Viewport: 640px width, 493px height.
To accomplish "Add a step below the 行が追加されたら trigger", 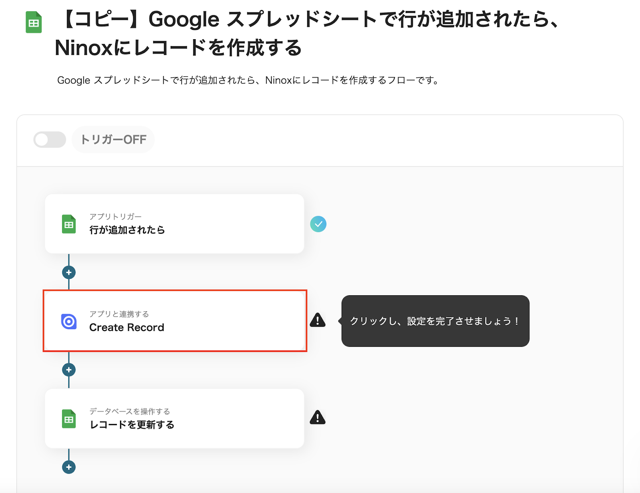I will (69, 272).
